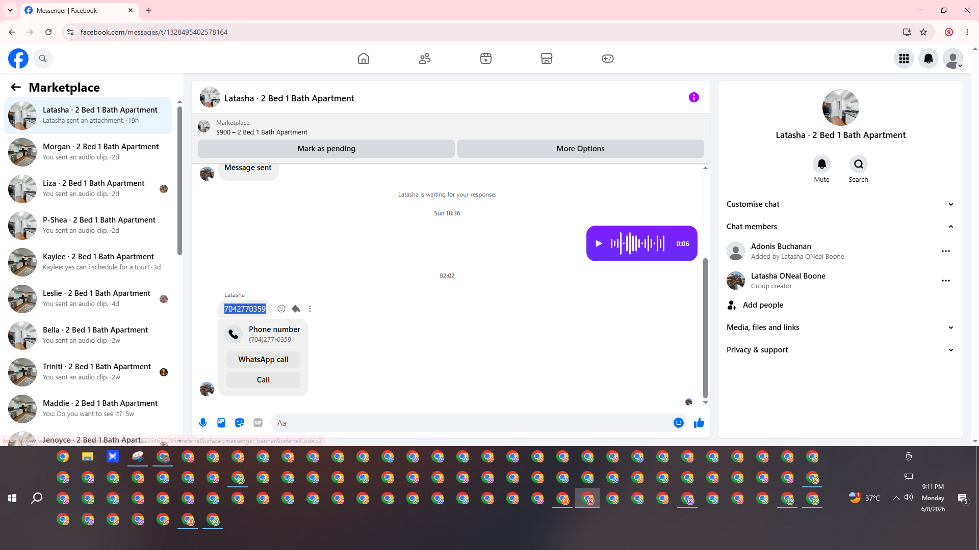
Task: Start a WhatsApp call to the phone number
Action: coord(263,360)
